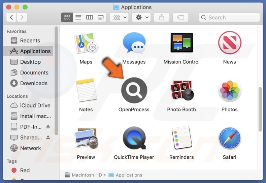
Task: Open the Preview application icon
Action: click(x=86, y=138)
